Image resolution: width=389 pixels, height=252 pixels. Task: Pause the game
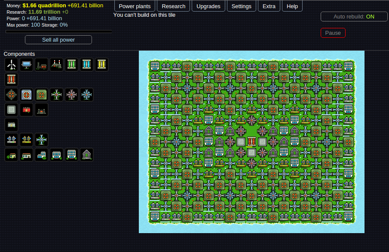coord(333,33)
